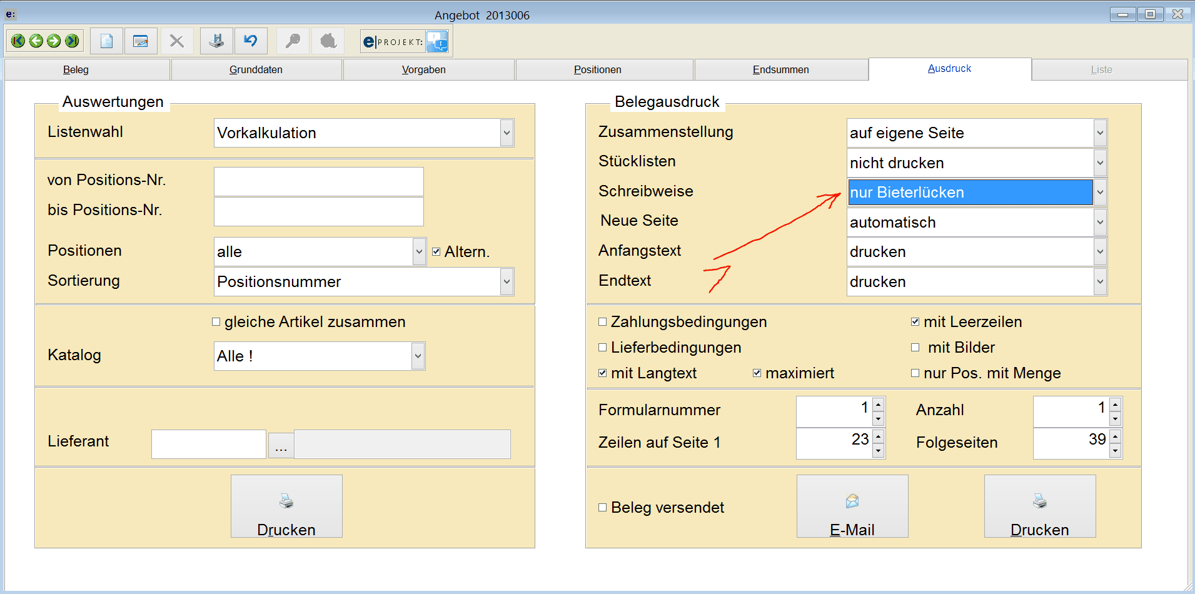Expand the Positionen 'alle' dropdown

click(x=419, y=252)
